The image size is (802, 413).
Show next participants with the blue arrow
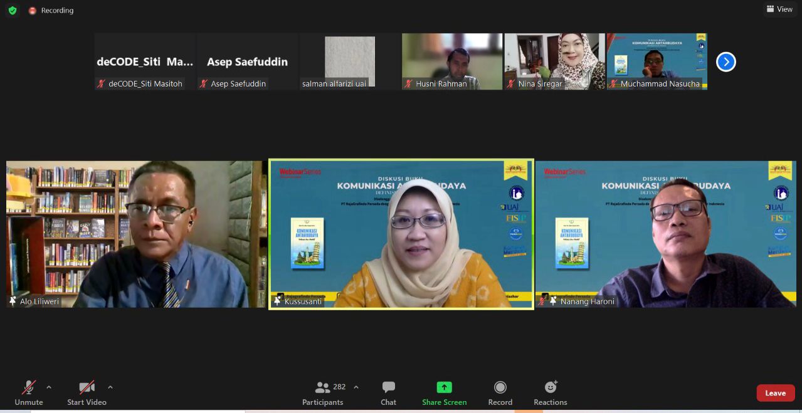click(725, 62)
